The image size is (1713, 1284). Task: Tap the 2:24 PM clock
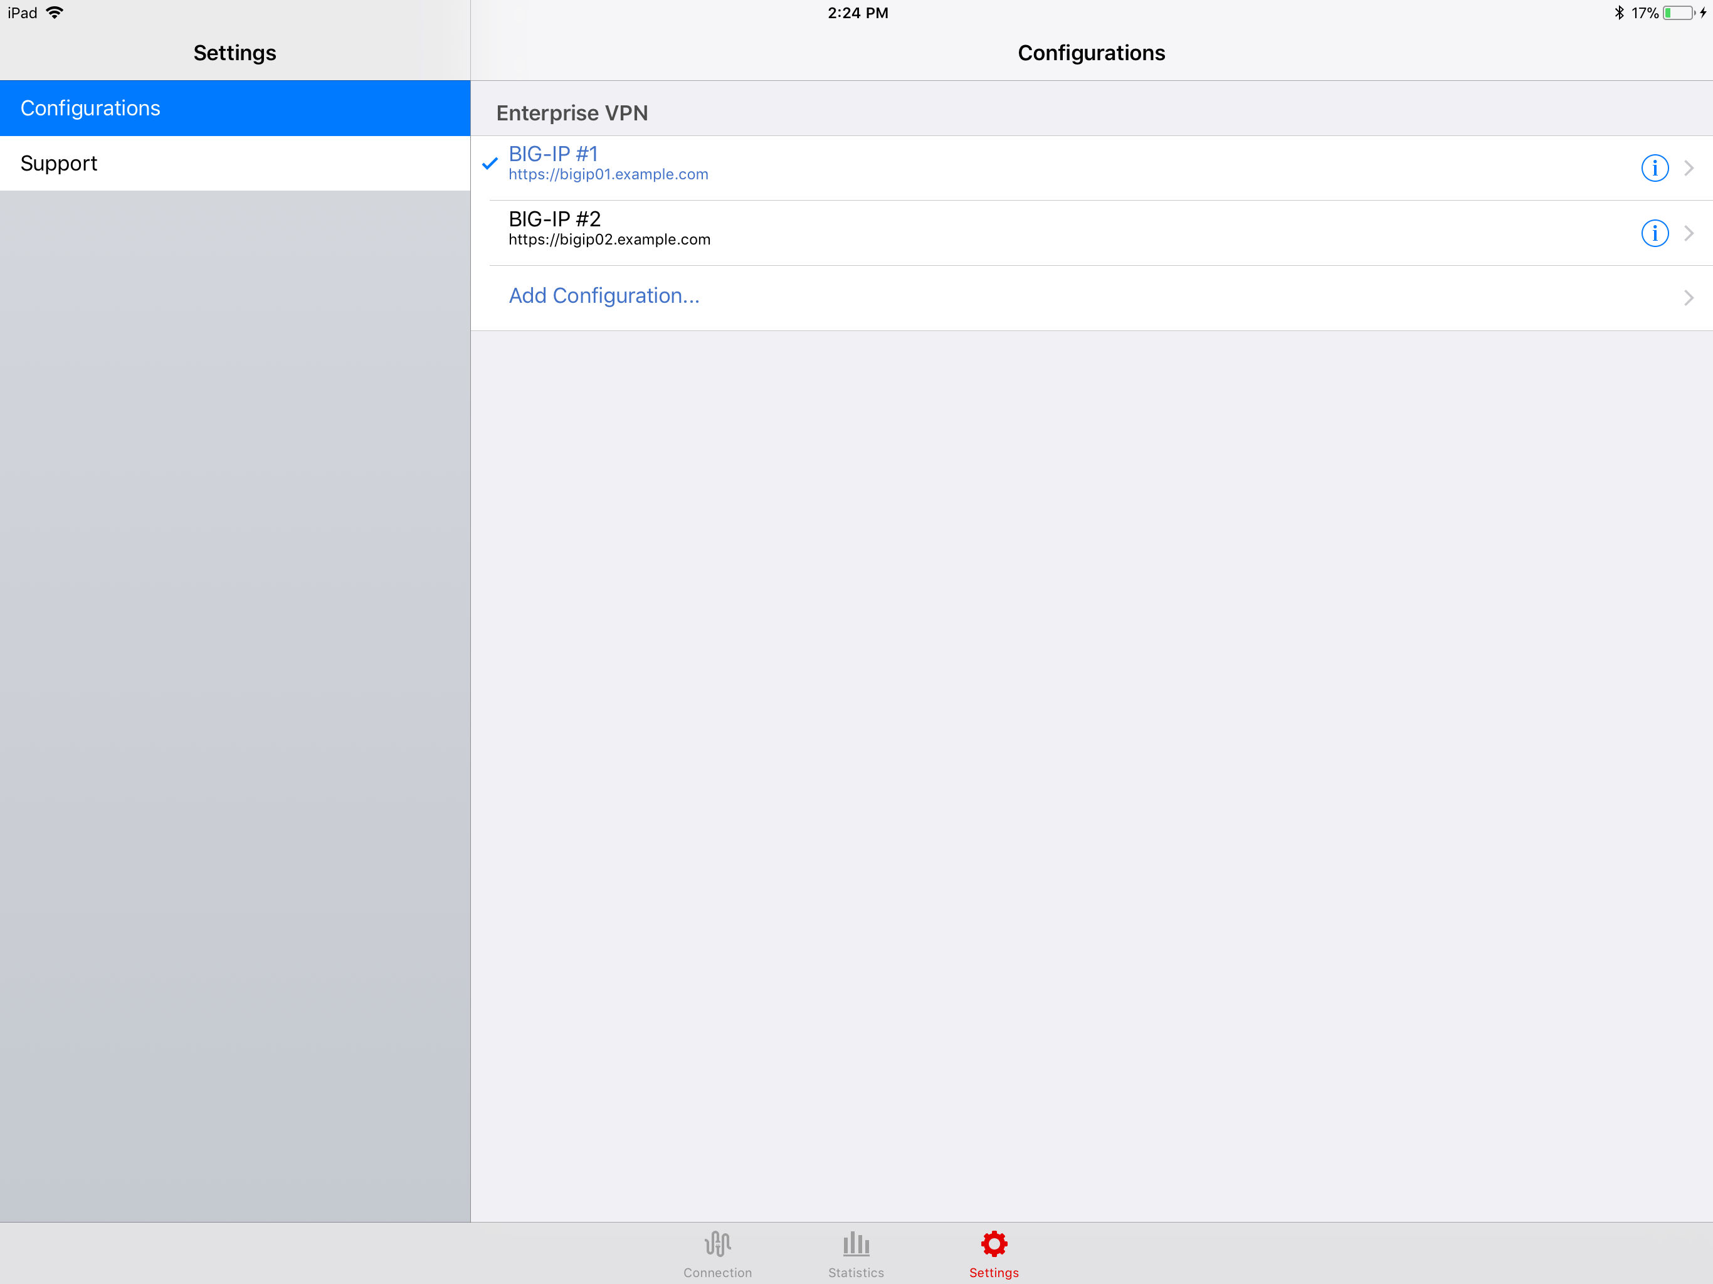(x=857, y=13)
